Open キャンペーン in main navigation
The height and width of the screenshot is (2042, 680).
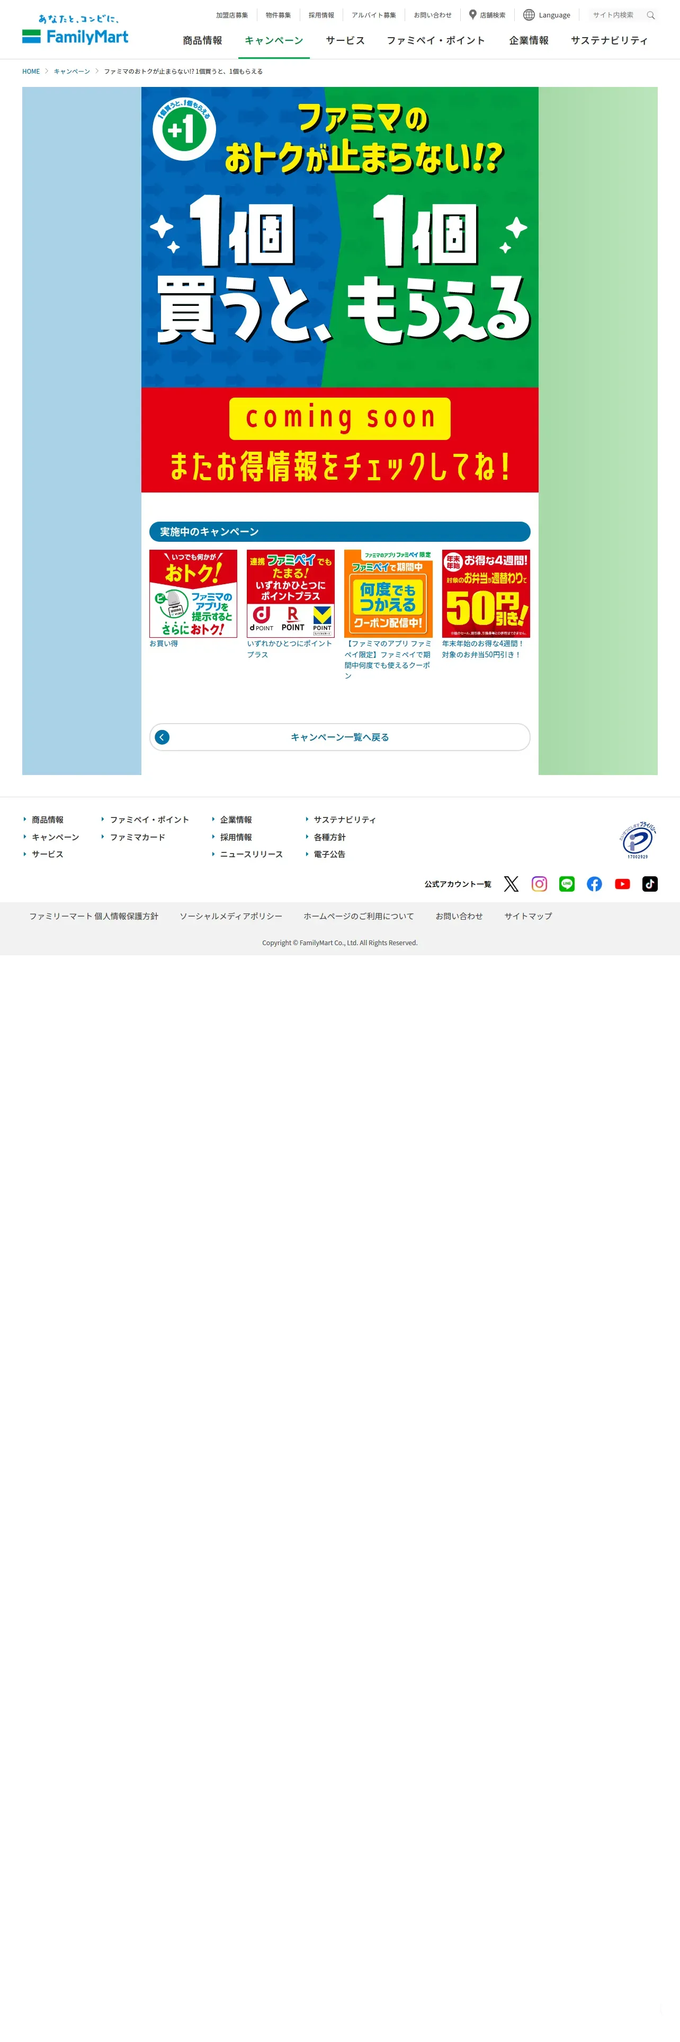click(274, 40)
